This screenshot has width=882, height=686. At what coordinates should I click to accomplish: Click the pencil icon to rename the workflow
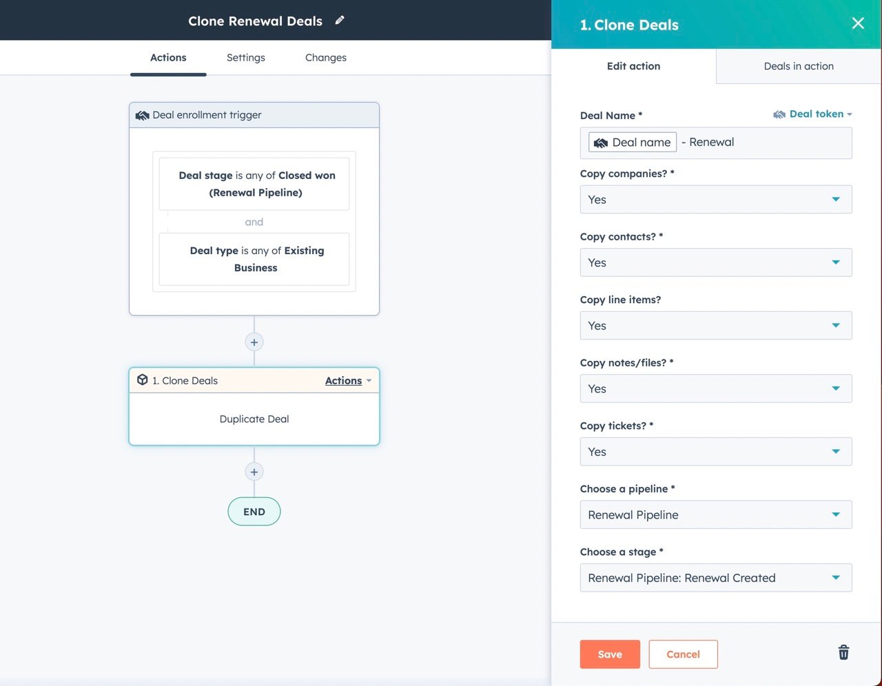(x=339, y=21)
